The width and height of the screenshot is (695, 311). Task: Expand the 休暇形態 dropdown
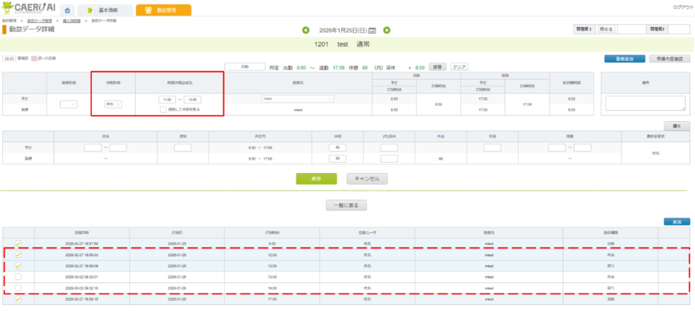(x=114, y=103)
